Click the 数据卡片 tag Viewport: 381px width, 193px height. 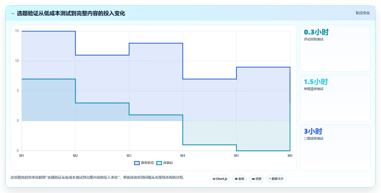[x=276, y=179]
